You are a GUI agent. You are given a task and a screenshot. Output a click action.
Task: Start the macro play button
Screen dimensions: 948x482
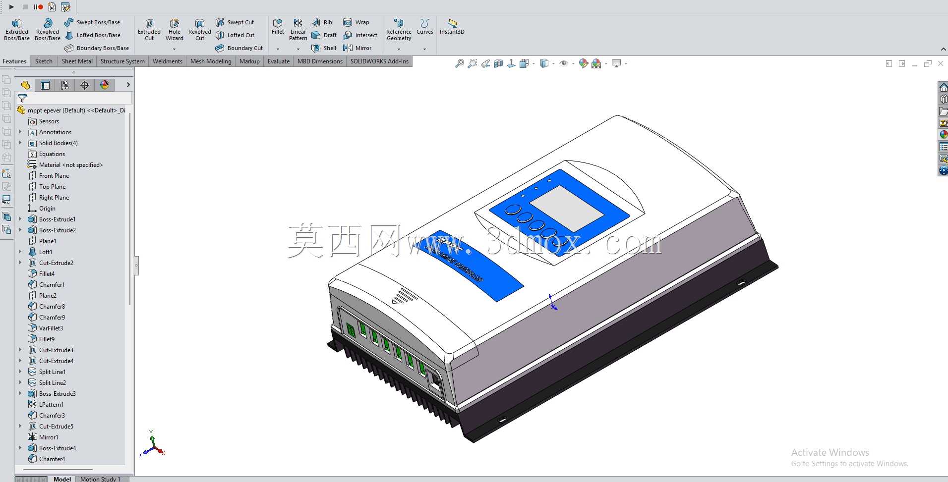tap(11, 7)
